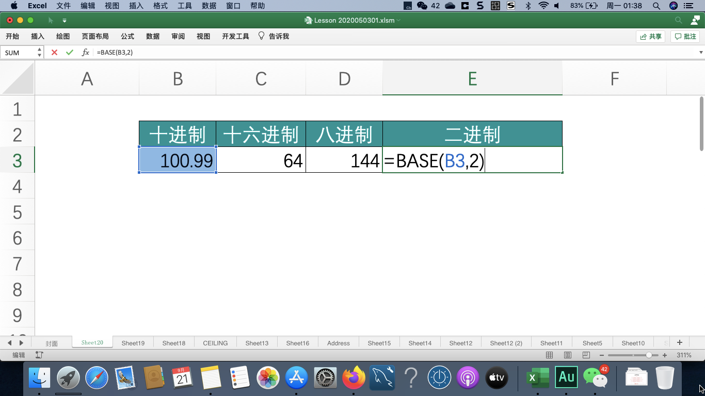Open MySQL Workbench from the Dock

382,379
